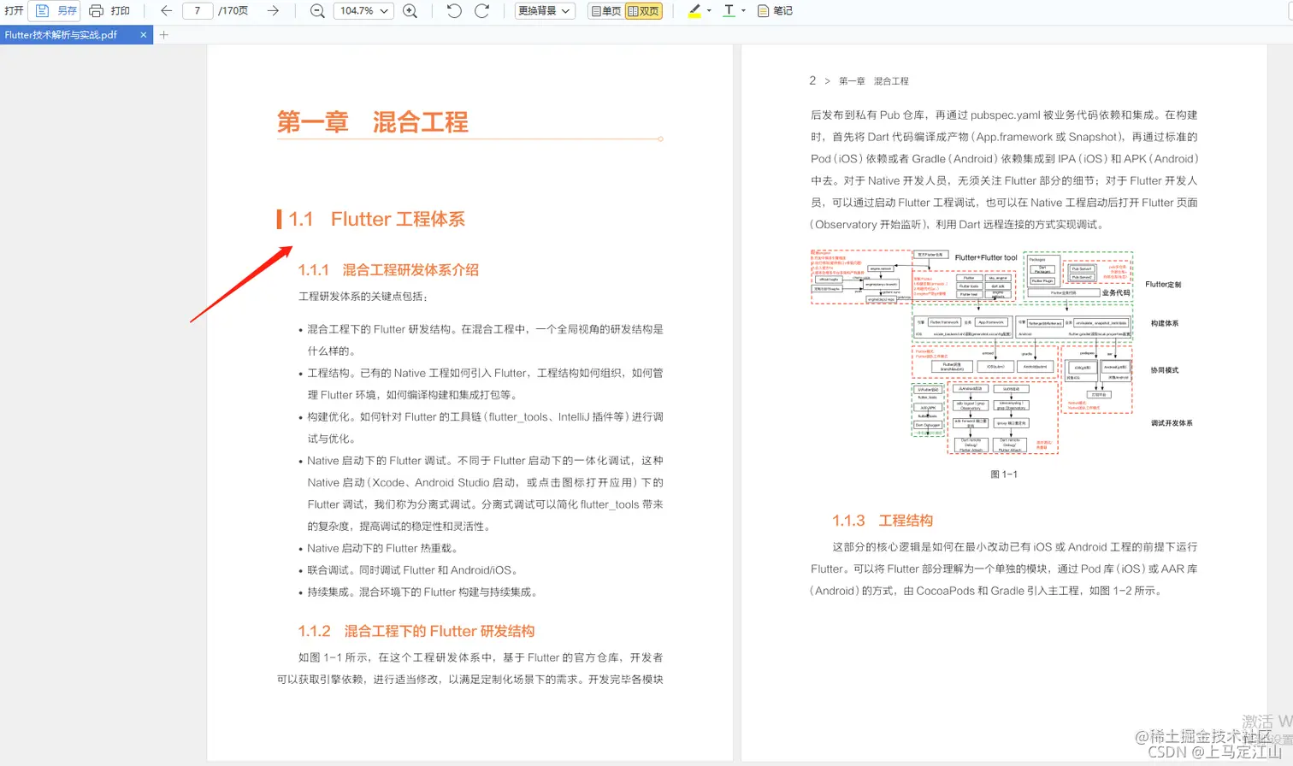Open the 更换背景 background dropdown
This screenshot has height=766, width=1293.
pos(544,11)
